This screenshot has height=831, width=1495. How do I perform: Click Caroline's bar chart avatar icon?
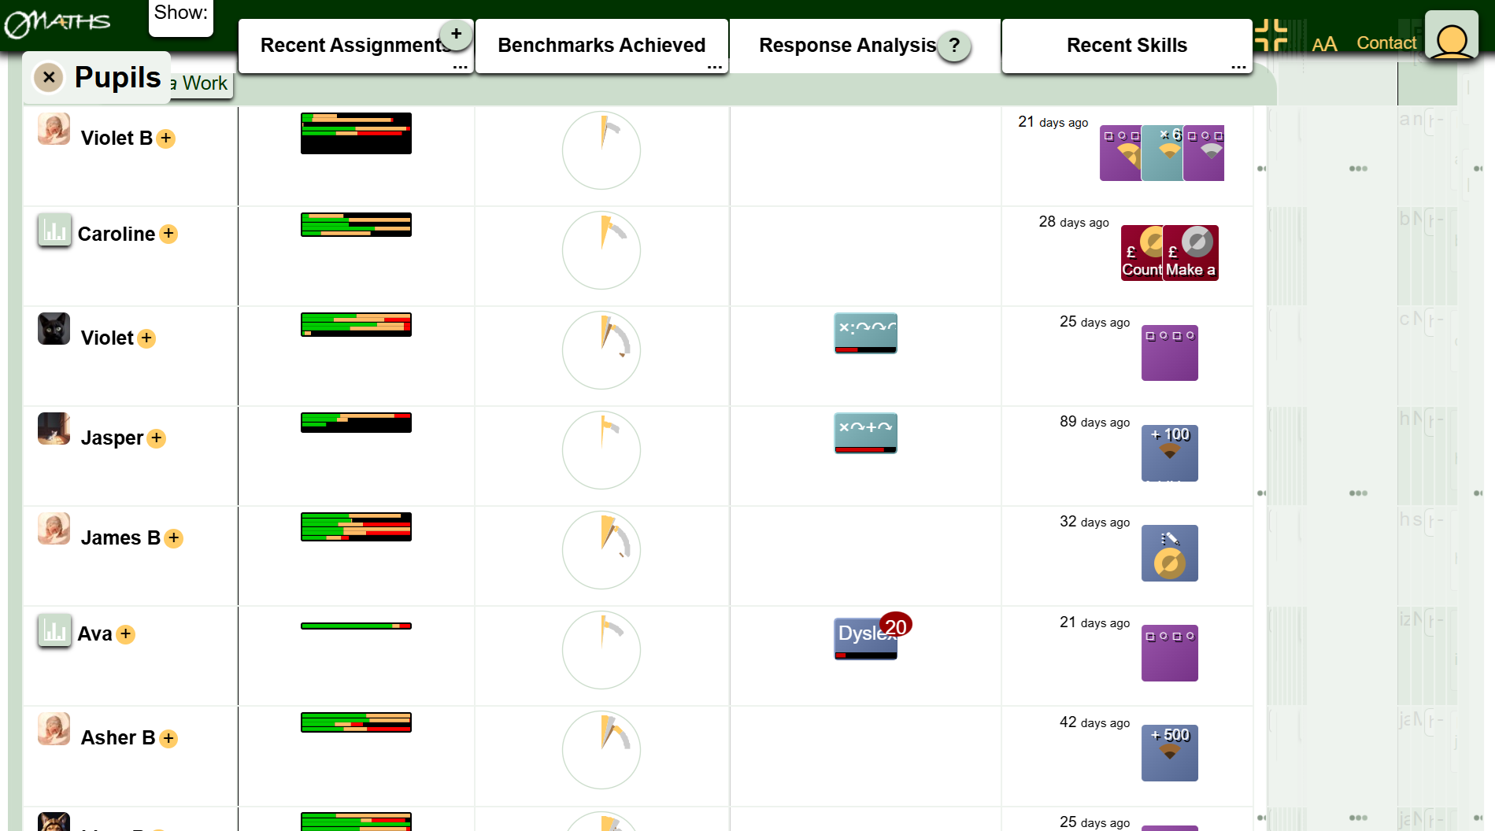54,231
